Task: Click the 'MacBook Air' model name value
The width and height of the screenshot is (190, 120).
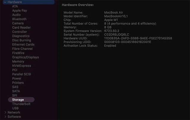Action: click(113, 12)
